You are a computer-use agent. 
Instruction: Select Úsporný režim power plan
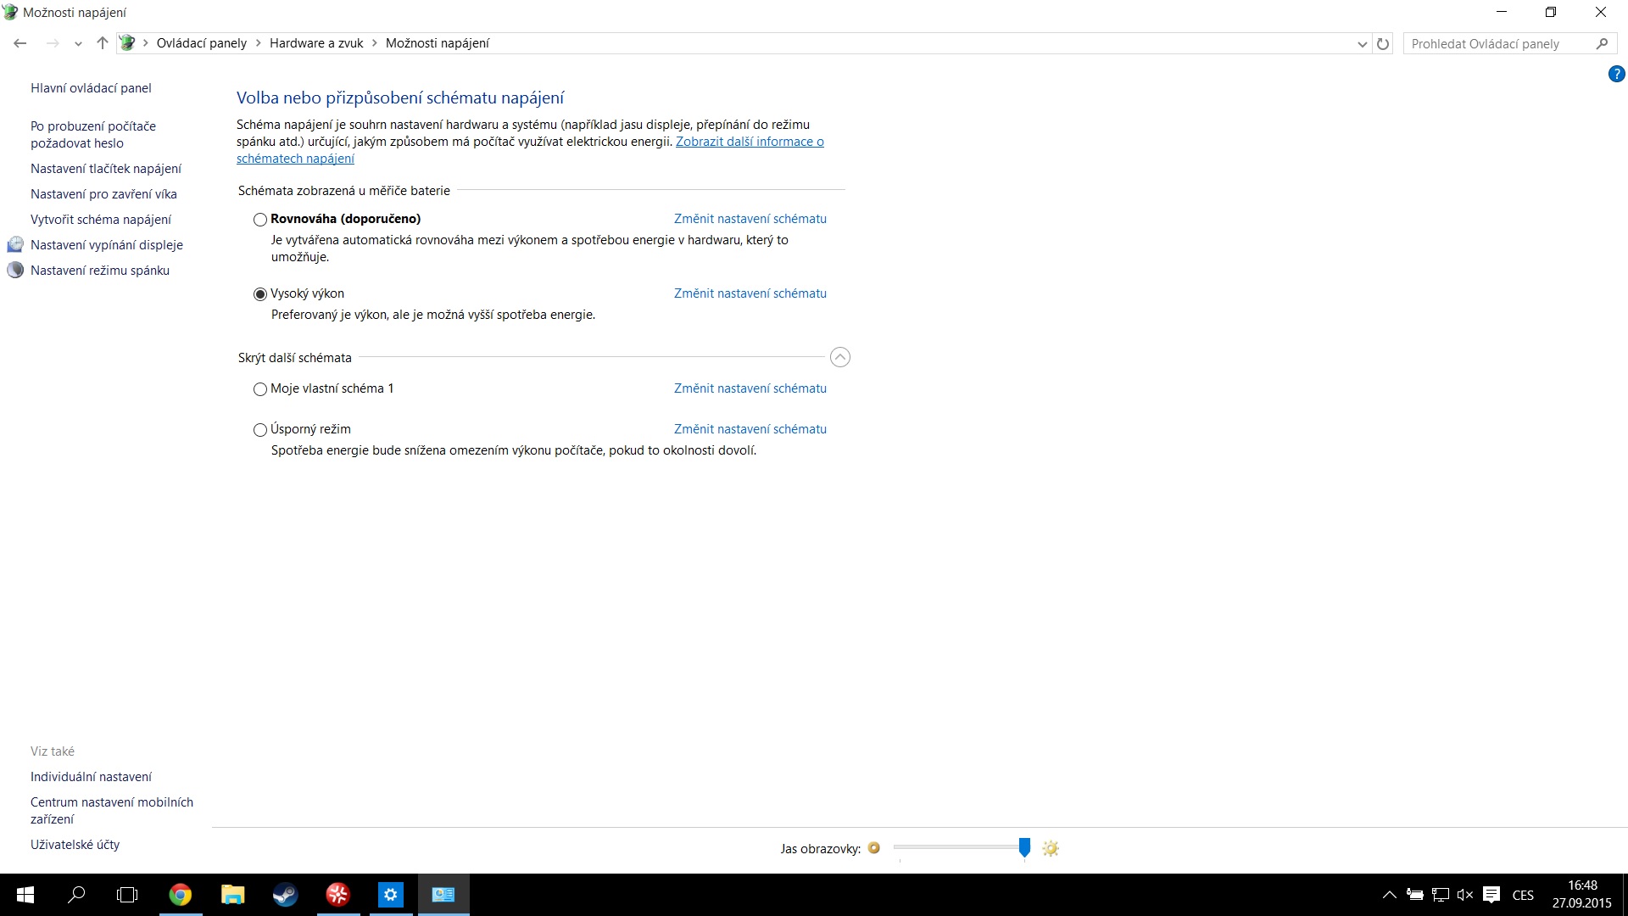click(260, 430)
